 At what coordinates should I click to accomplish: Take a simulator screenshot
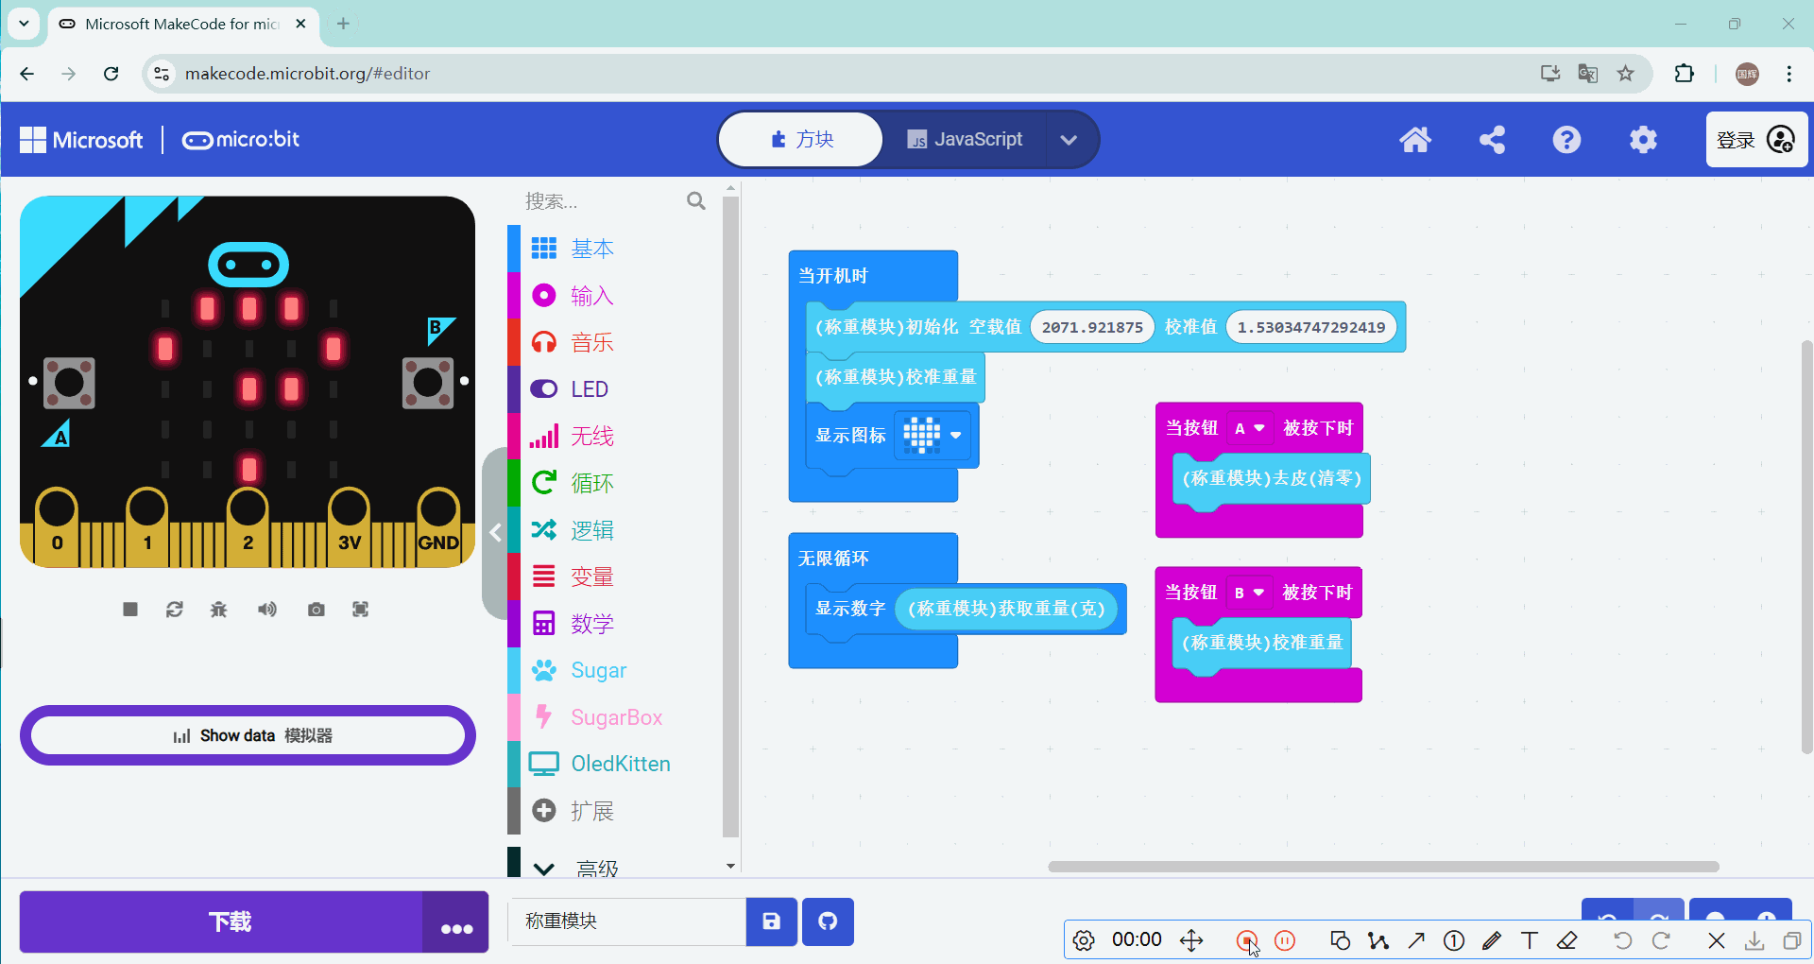coord(317,610)
